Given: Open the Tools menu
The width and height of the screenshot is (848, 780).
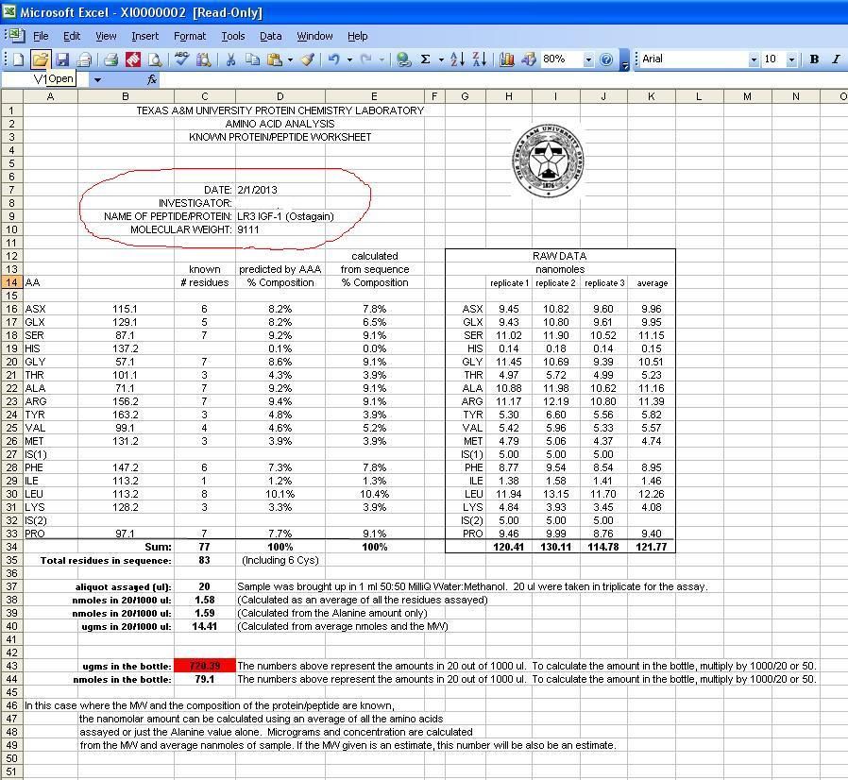Looking at the screenshot, I should 233,36.
